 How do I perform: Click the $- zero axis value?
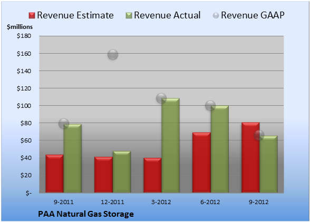pyautogui.click(x=28, y=193)
